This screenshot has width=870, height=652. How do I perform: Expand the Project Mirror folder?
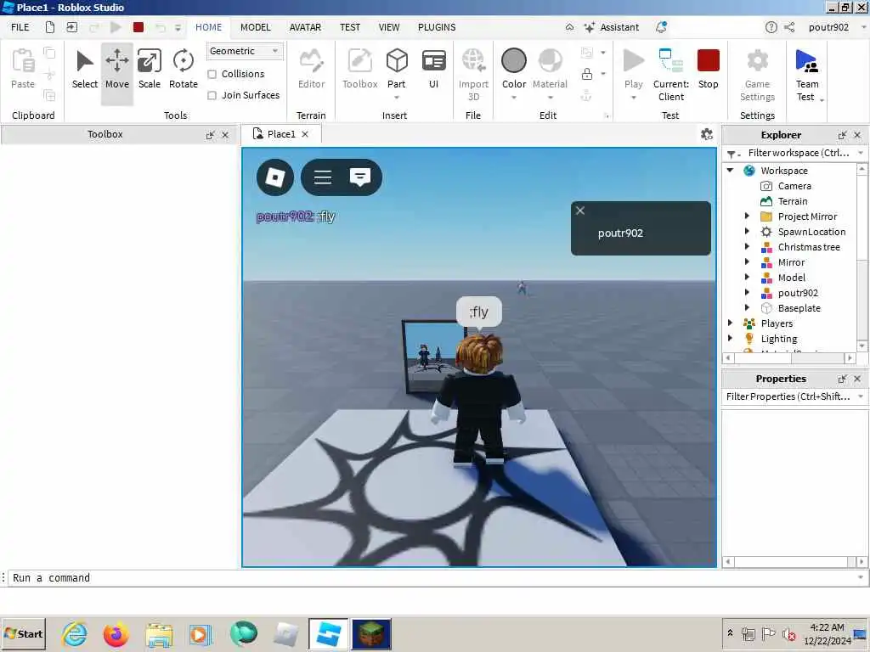coord(747,216)
